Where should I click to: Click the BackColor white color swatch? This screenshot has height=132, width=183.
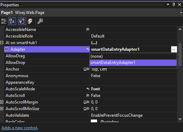pyautogui.click(x=94, y=121)
